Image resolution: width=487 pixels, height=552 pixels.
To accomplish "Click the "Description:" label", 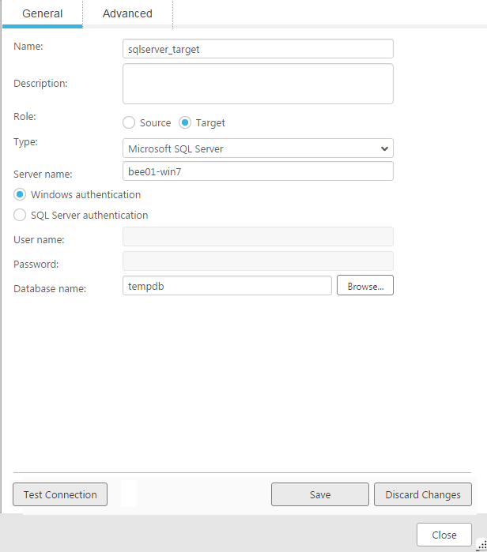I will [x=40, y=84].
